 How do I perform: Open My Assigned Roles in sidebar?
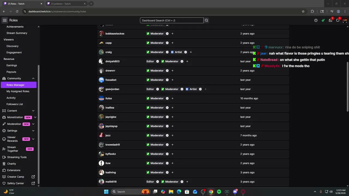click(18, 91)
